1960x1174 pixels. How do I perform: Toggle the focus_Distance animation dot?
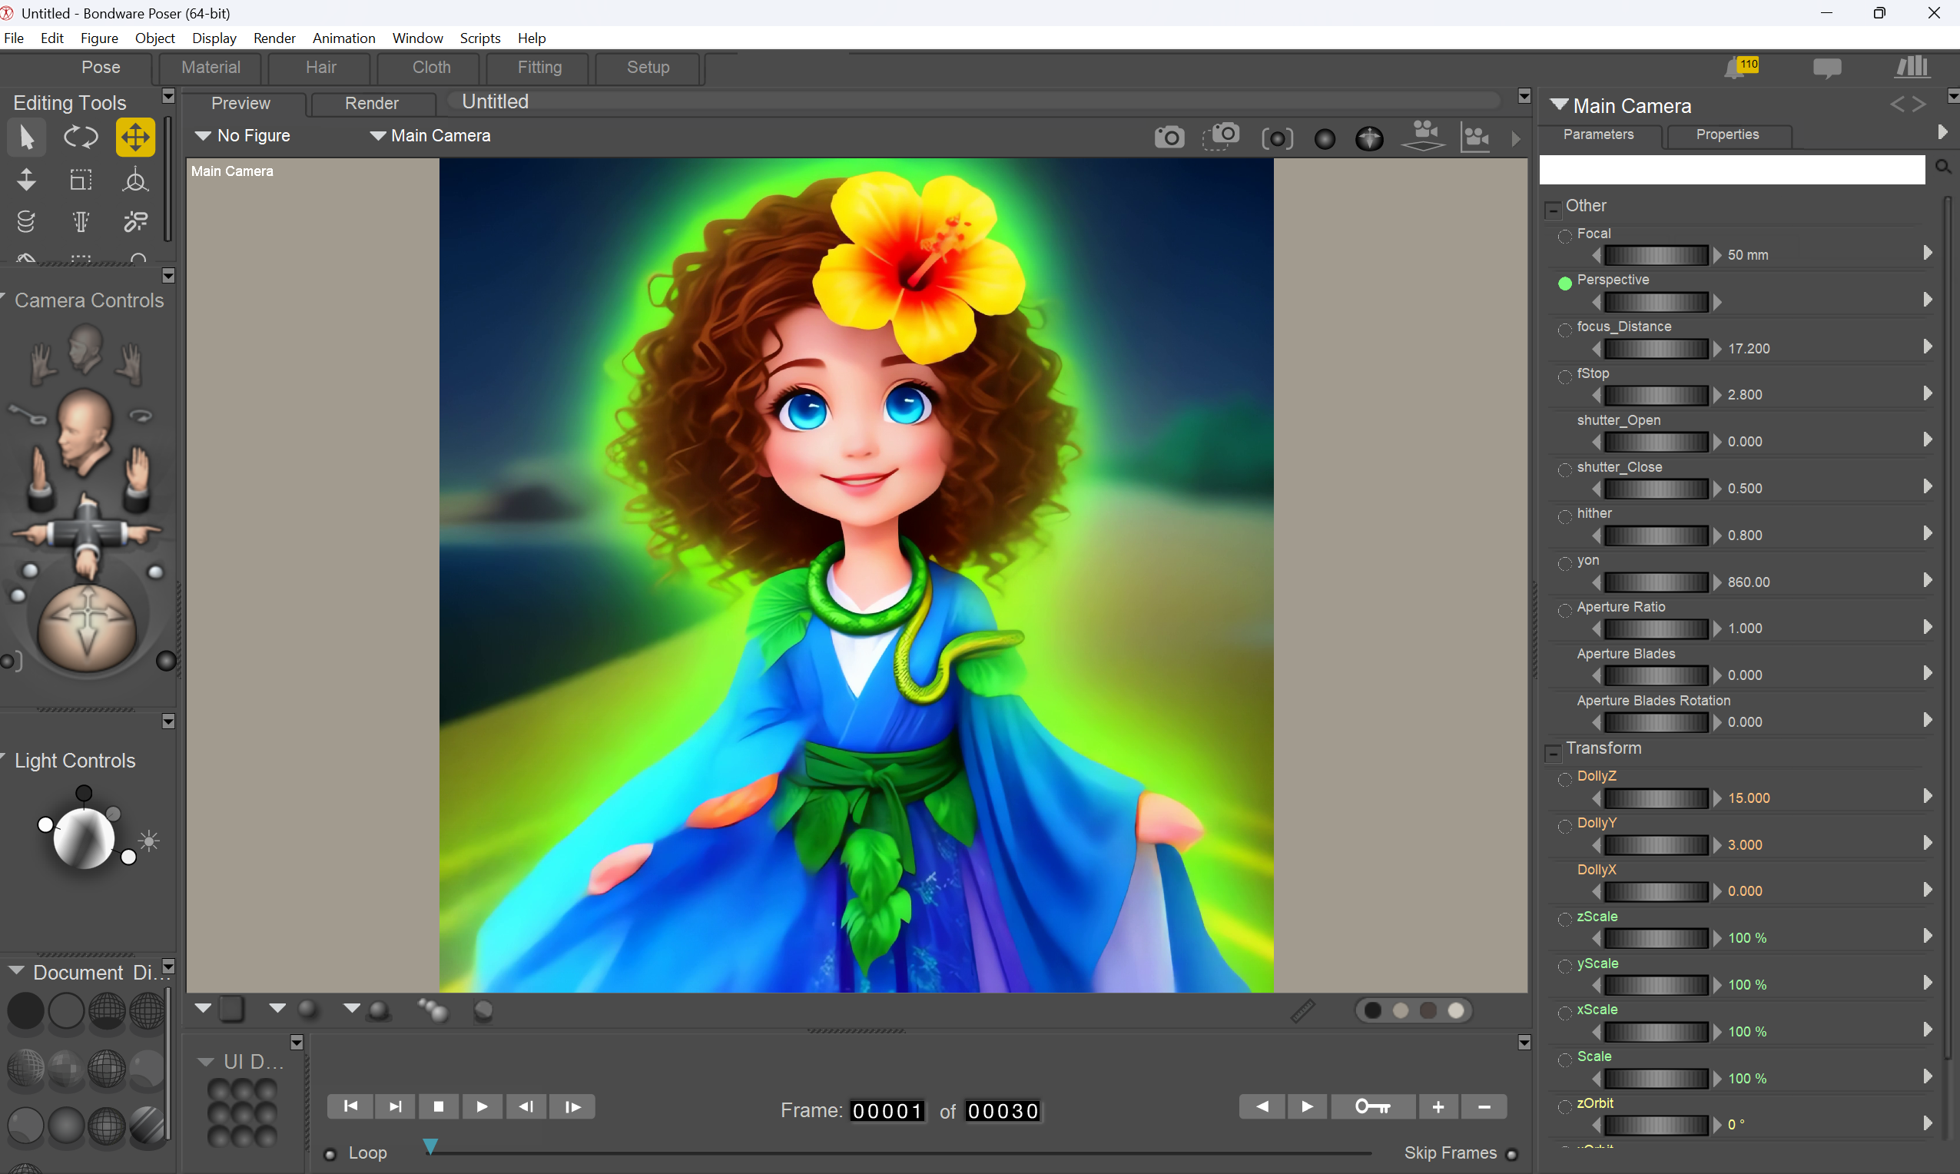click(x=1564, y=330)
